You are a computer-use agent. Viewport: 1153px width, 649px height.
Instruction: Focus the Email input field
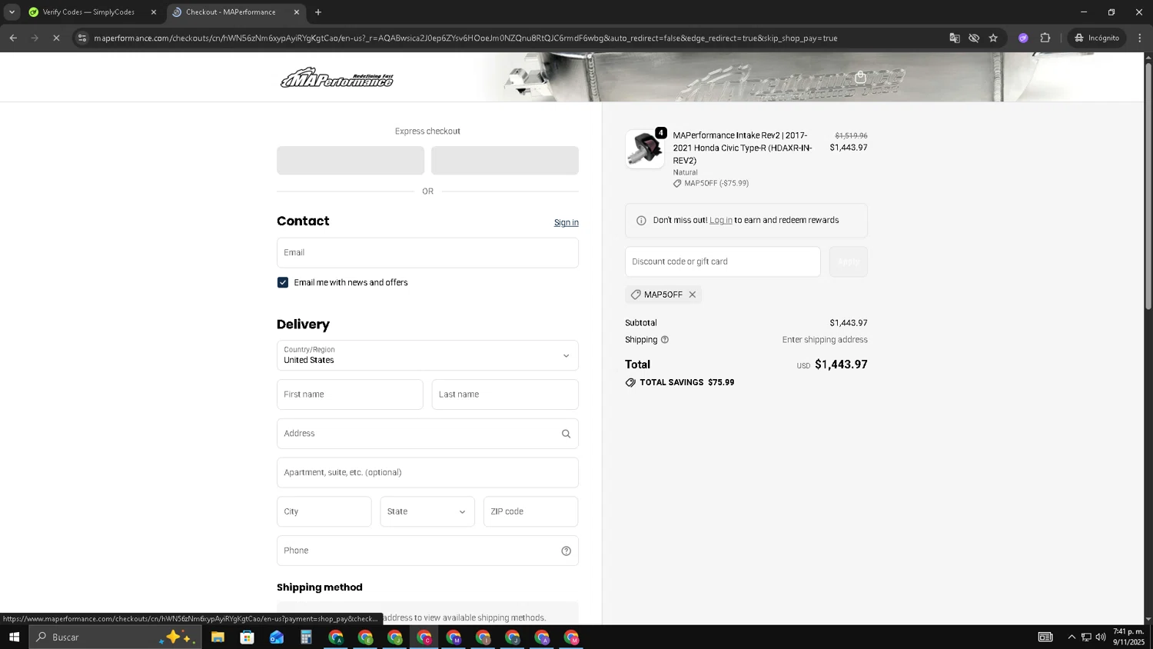pos(427,252)
